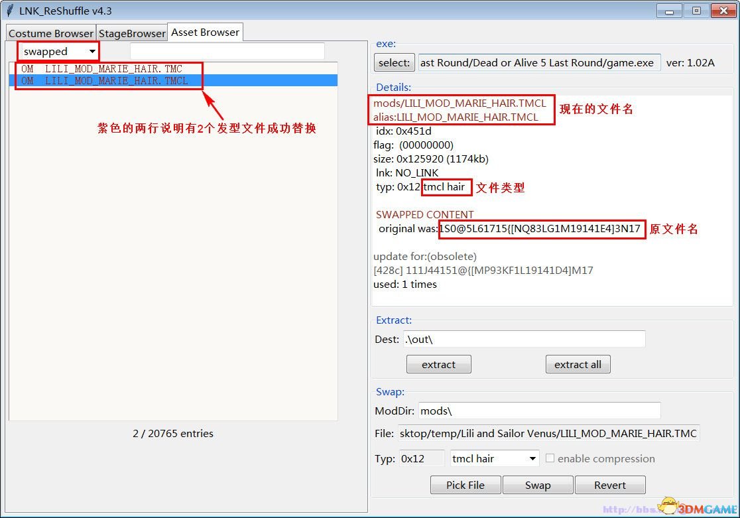Switch to the Costume Browser tab

coord(50,33)
